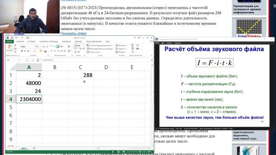Click the Merge and Center icon
The width and height of the screenshot is (276, 155).
tap(69, 51)
